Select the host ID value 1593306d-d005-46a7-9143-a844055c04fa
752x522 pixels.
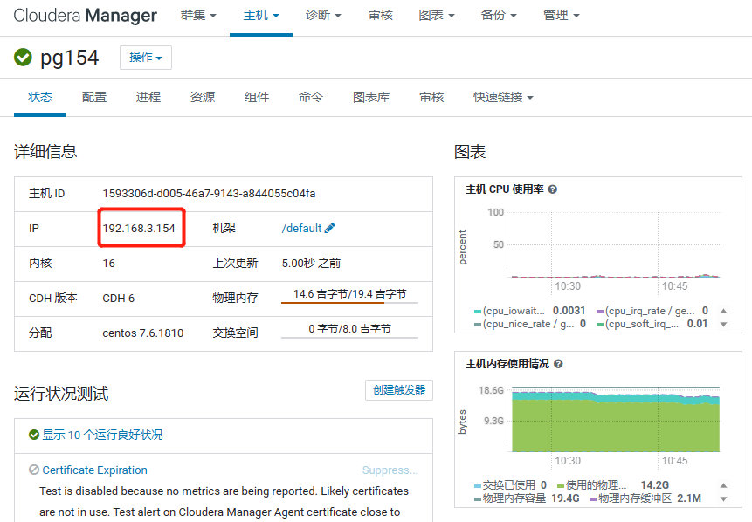[209, 193]
